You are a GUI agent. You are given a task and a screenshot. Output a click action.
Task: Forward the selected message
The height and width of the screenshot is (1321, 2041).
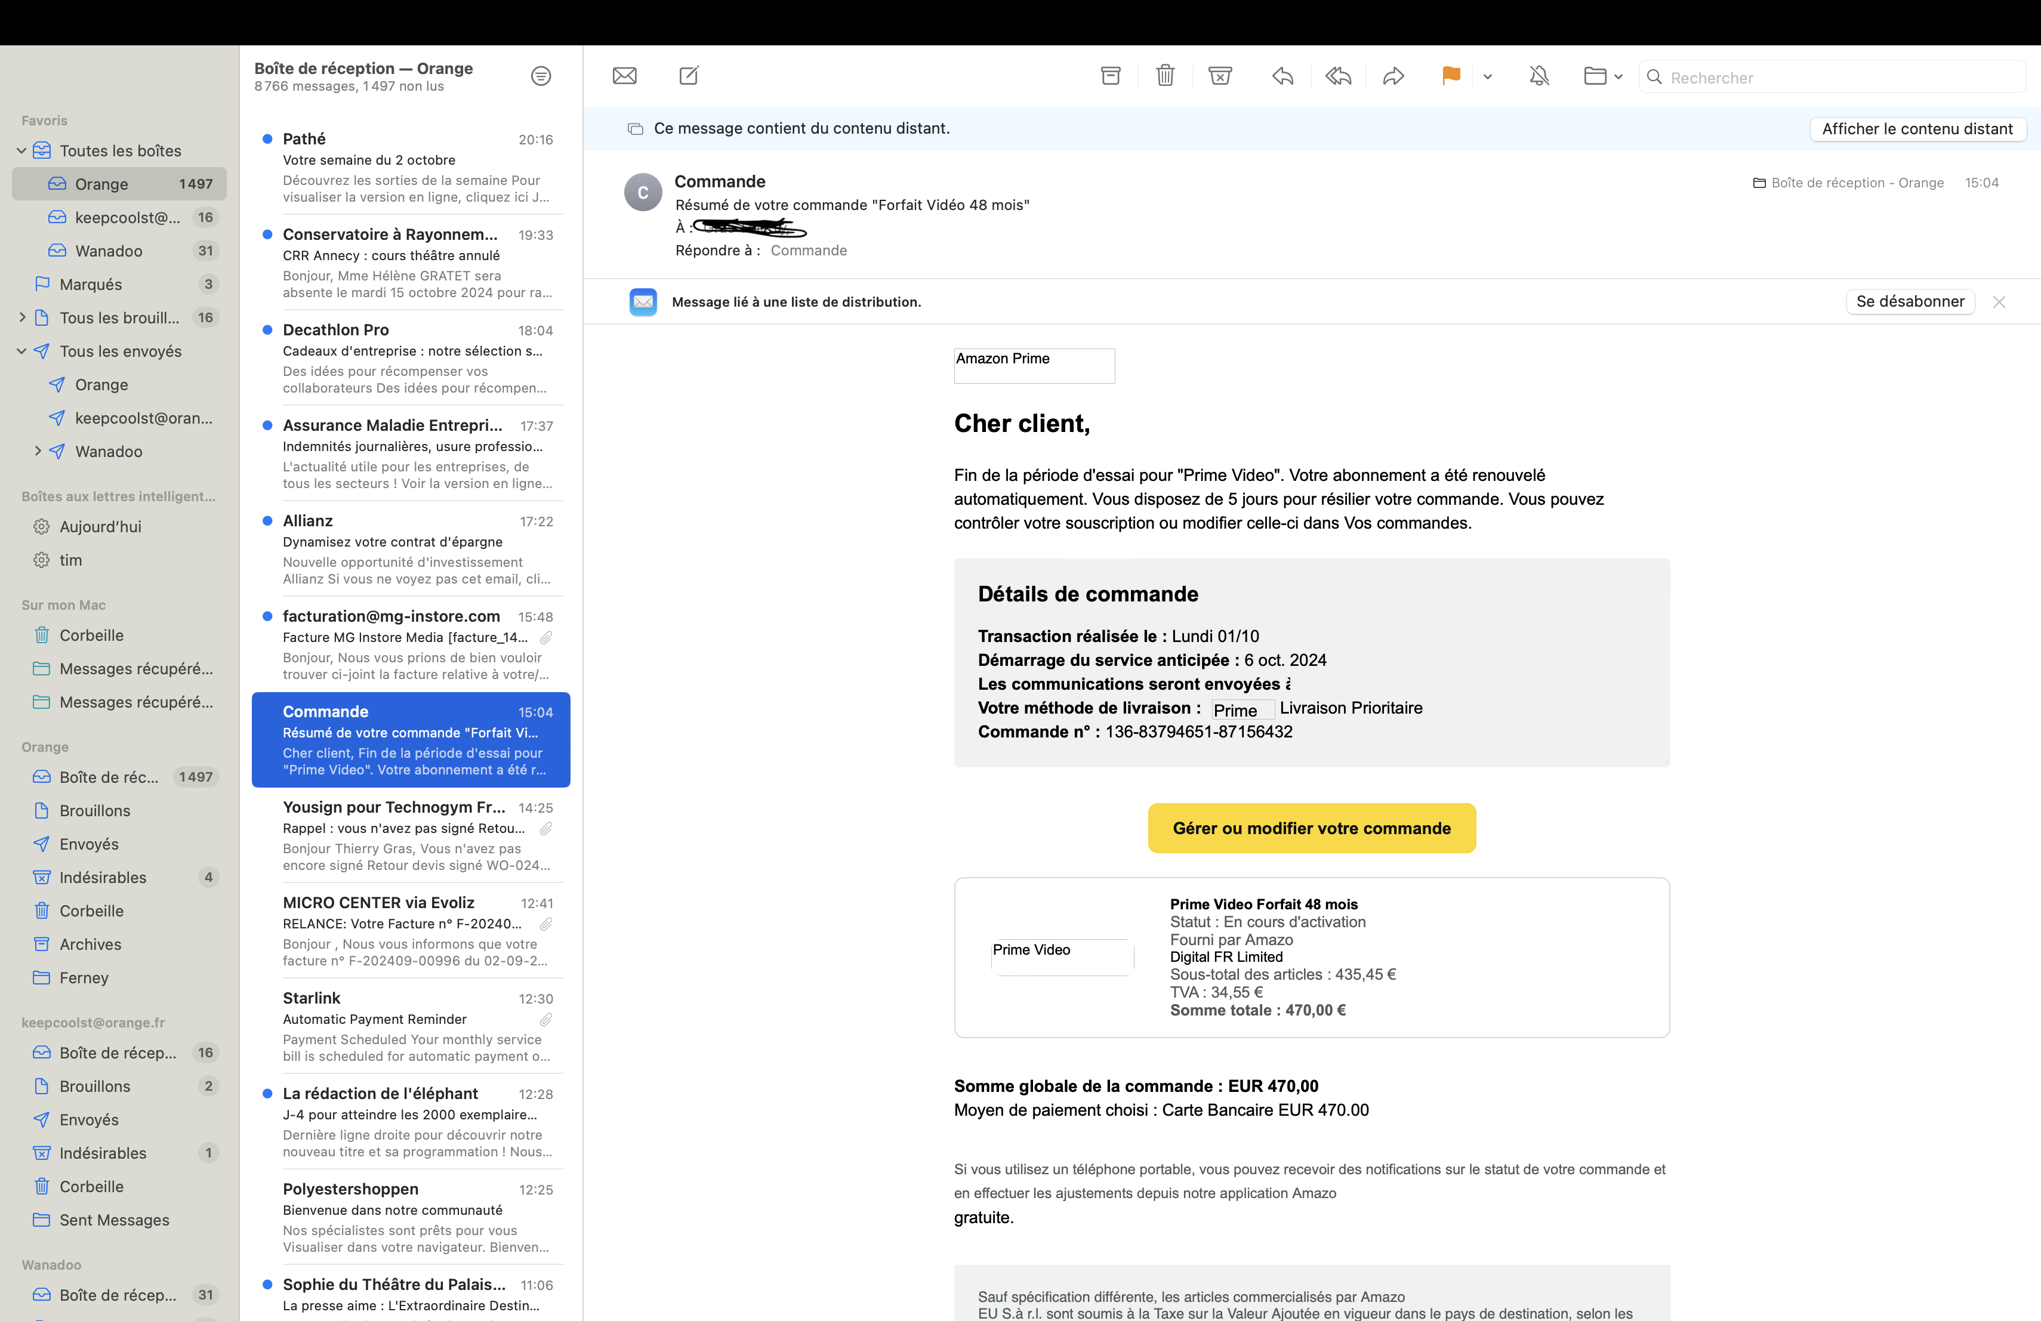point(1393,76)
